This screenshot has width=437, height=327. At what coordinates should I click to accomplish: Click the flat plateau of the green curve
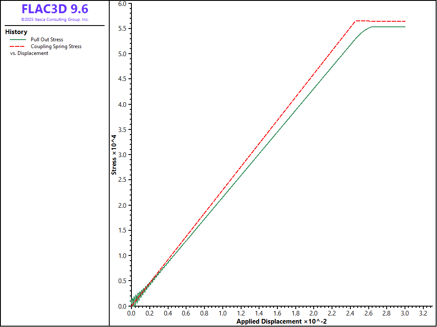click(x=388, y=27)
